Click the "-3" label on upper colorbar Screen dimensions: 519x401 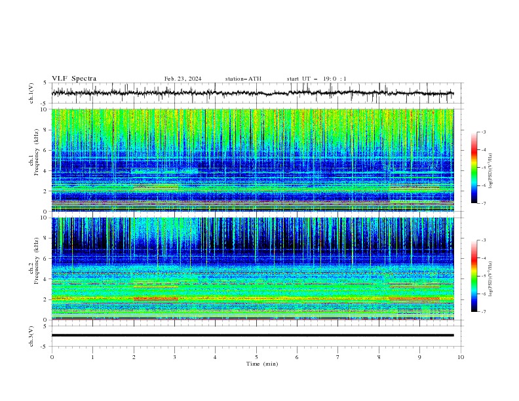click(x=483, y=132)
